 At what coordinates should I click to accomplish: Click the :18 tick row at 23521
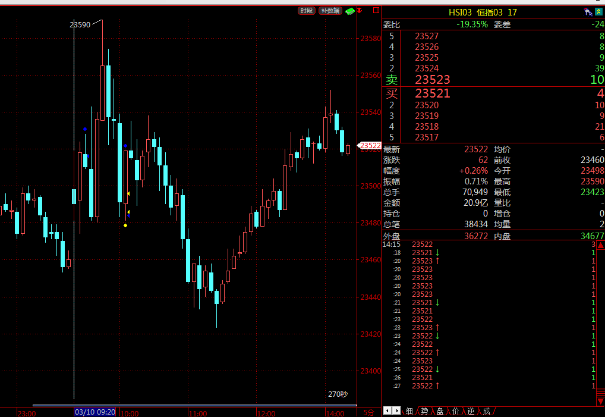(489, 253)
